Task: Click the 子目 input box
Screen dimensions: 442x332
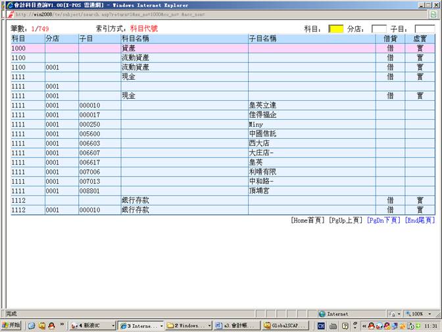Action: pyautogui.click(x=424, y=29)
